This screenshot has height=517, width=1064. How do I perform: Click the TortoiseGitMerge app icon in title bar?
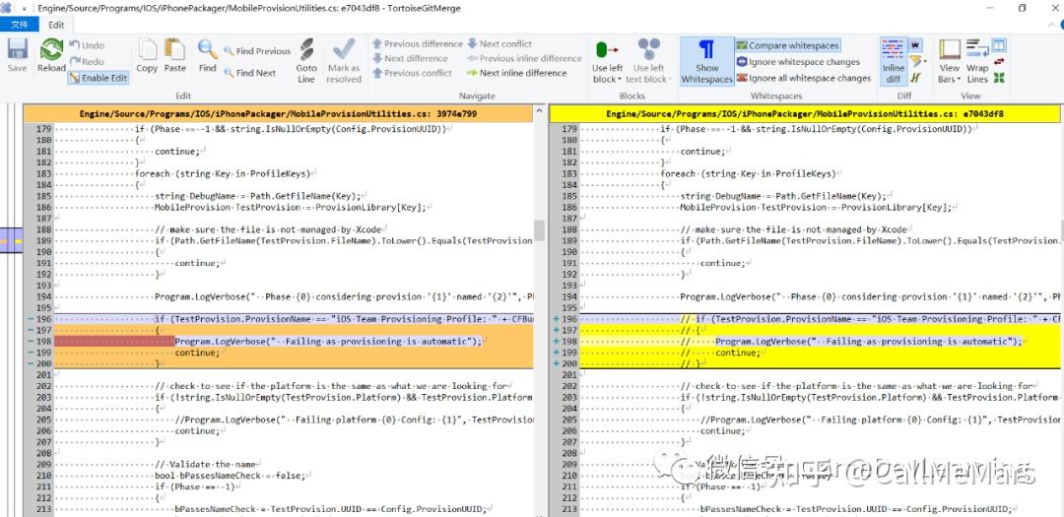click(8, 8)
